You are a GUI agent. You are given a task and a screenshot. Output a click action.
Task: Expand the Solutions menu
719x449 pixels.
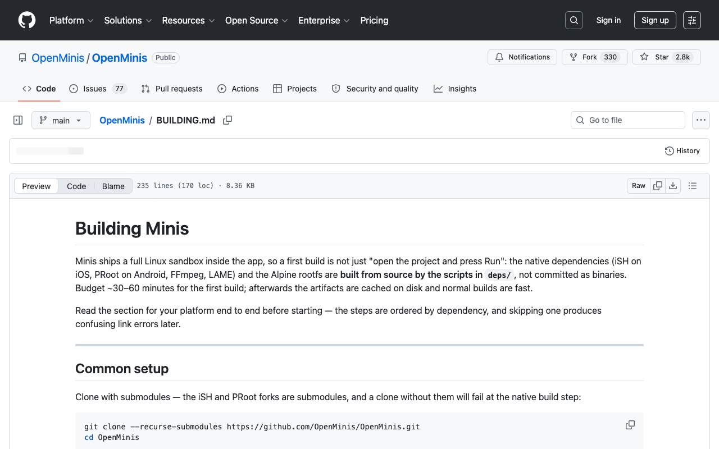128,20
